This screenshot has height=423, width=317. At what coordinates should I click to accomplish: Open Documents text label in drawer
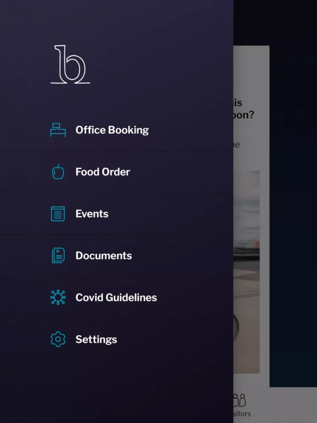coord(104,255)
